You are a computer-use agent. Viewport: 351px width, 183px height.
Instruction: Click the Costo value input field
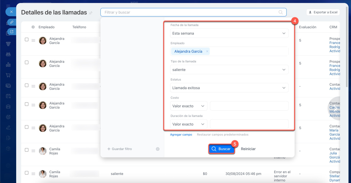point(249,106)
